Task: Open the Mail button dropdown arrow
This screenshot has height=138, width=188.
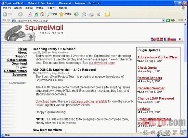Action: pyautogui.click(x=87, y=14)
